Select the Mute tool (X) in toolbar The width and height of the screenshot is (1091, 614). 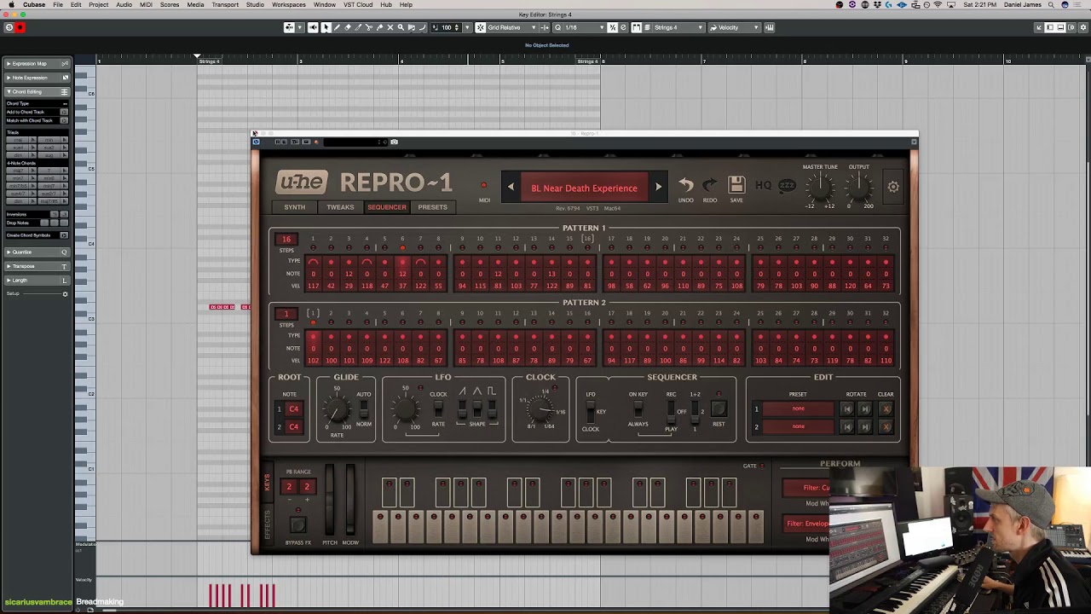click(x=390, y=27)
